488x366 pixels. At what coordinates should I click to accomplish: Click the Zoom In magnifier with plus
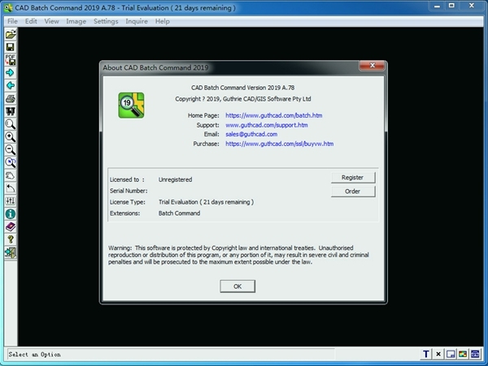(11, 137)
